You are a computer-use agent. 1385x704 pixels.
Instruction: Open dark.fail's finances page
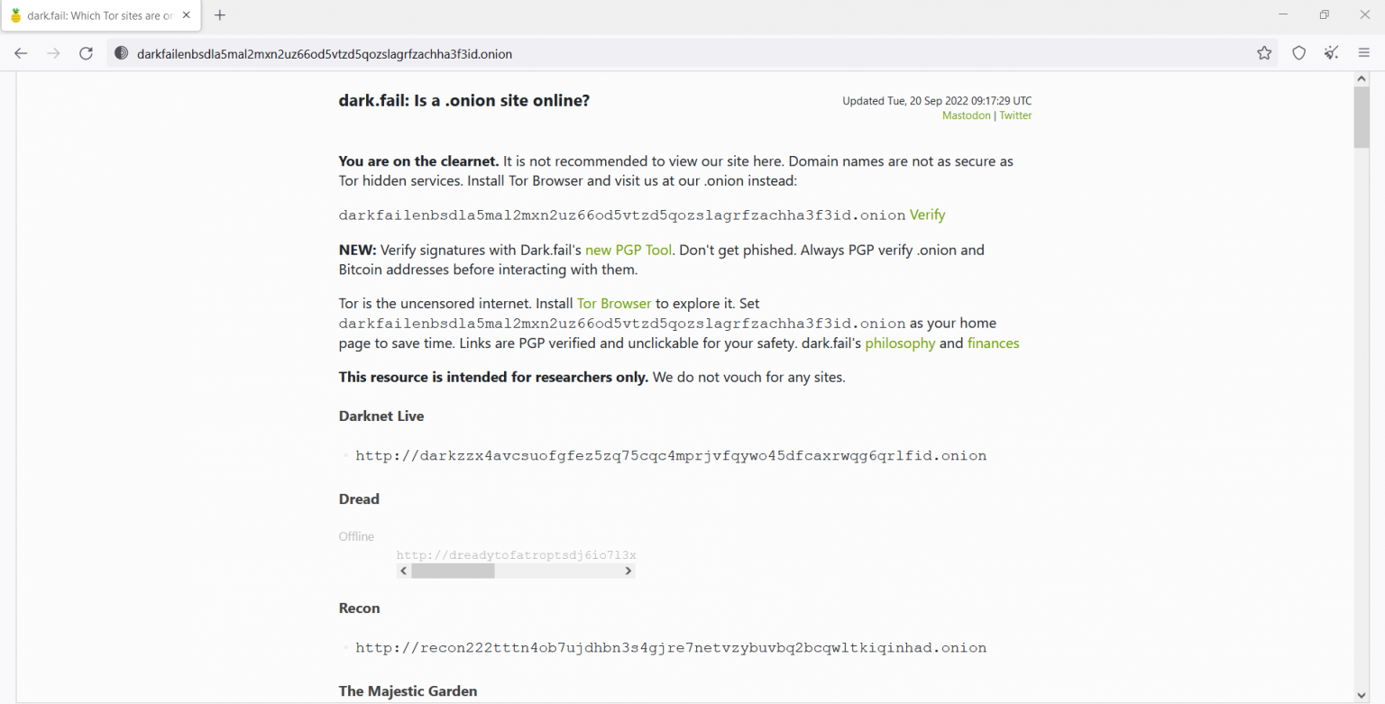tap(994, 343)
